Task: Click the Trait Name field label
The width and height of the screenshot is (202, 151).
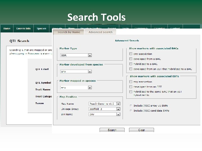Action: [43, 89]
